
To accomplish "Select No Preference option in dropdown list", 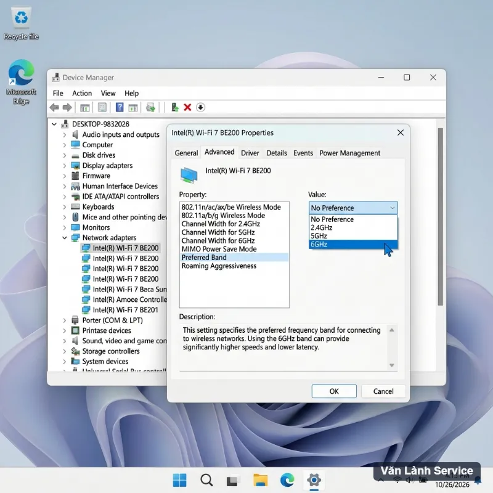I will (353, 219).
